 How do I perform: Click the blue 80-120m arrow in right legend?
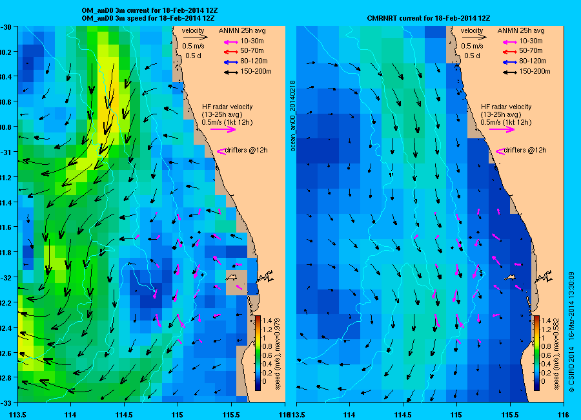[510, 62]
